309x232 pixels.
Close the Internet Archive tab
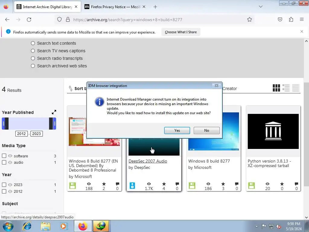pos(76,7)
